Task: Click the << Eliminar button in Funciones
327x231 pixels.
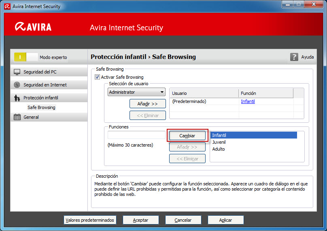Action: click(187, 159)
